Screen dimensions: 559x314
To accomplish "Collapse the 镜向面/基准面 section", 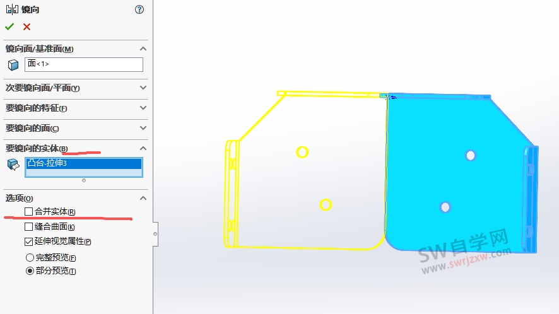I will (143, 49).
